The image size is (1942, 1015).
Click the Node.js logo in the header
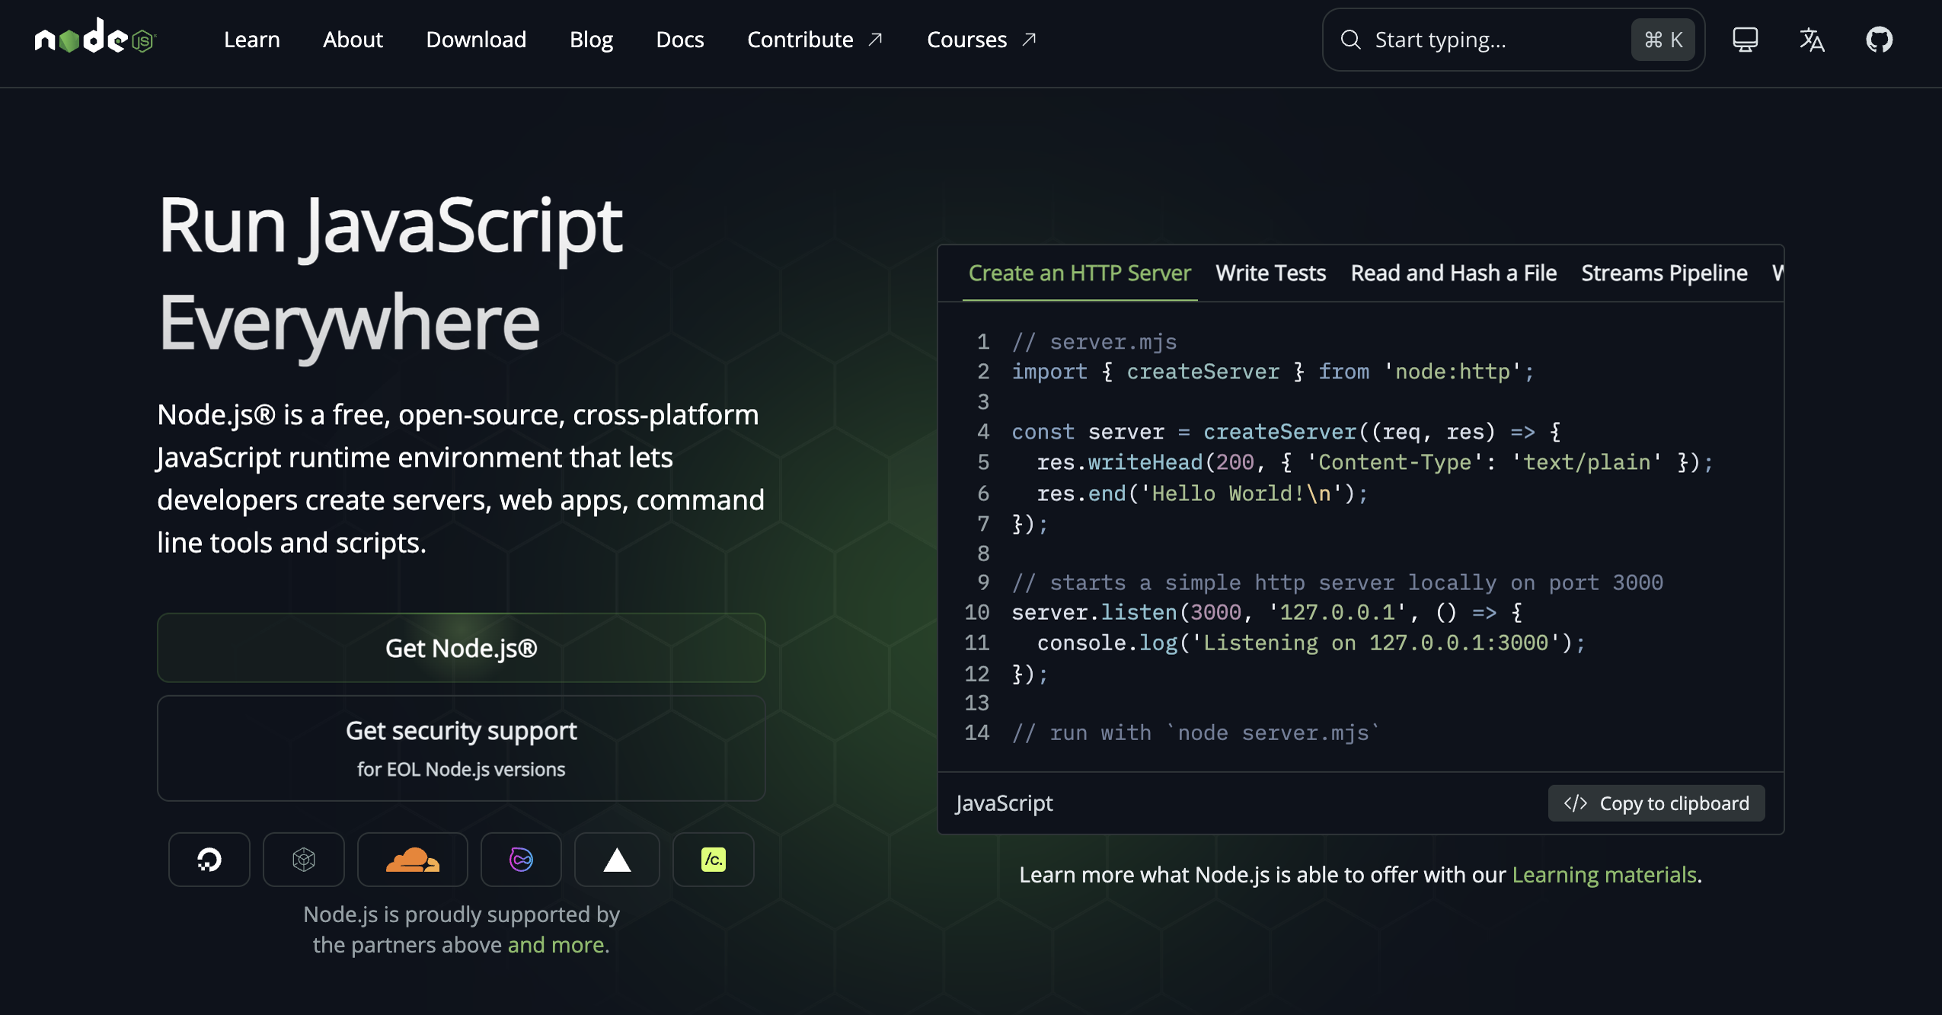pos(94,39)
